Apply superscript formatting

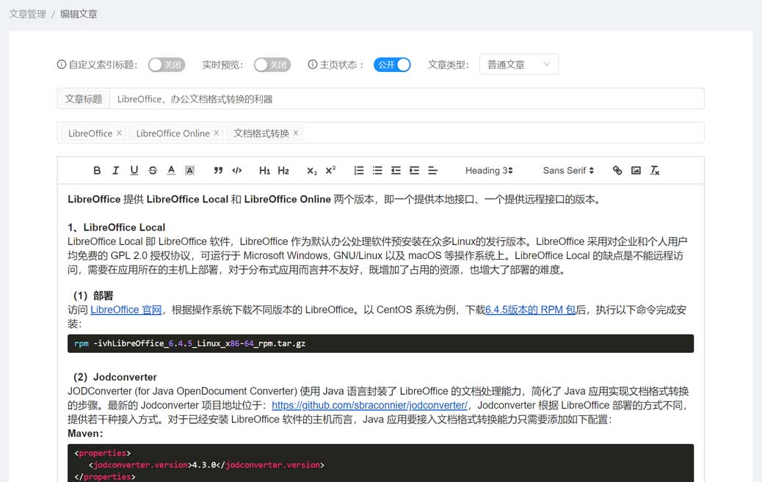[x=330, y=170]
